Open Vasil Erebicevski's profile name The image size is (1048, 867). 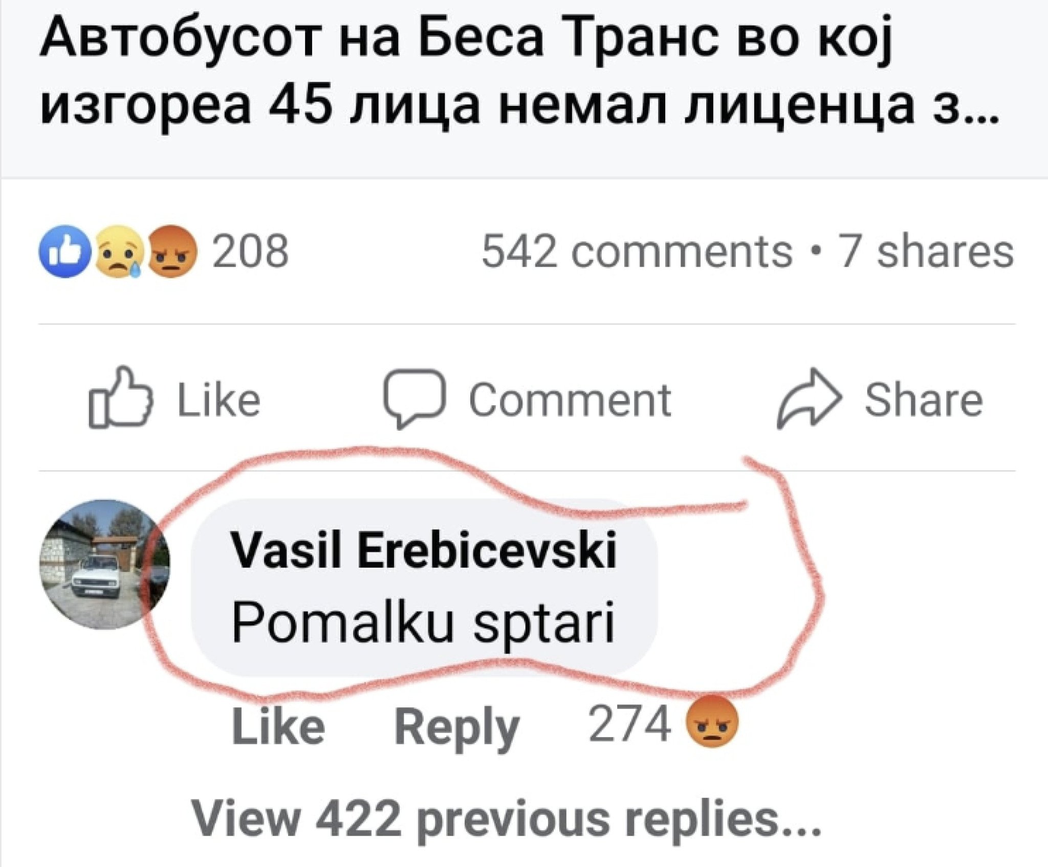click(x=424, y=551)
